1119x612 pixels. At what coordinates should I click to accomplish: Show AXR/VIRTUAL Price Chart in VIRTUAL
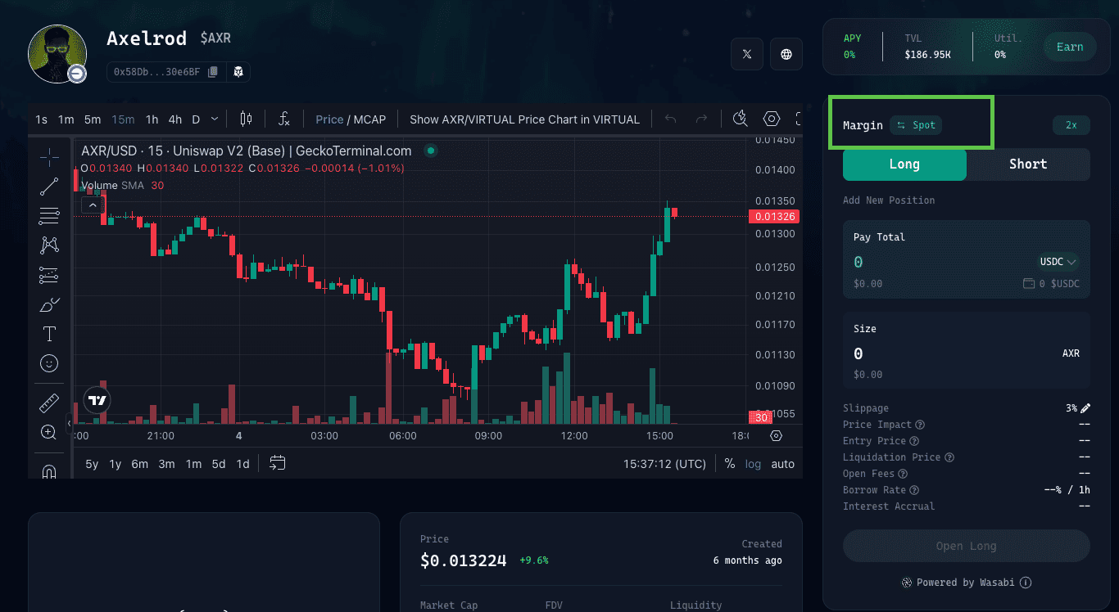[x=524, y=119]
